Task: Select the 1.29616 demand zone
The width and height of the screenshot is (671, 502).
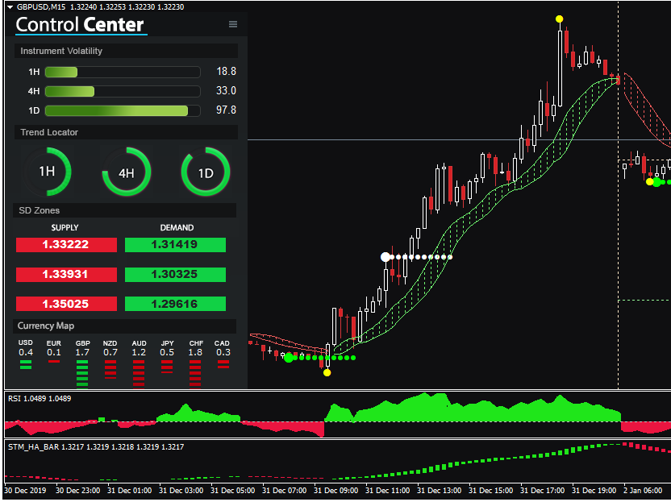Action: coord(175,304)
